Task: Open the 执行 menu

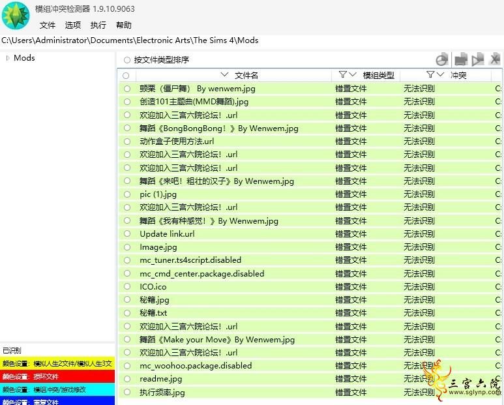Action: coord(98,25)
